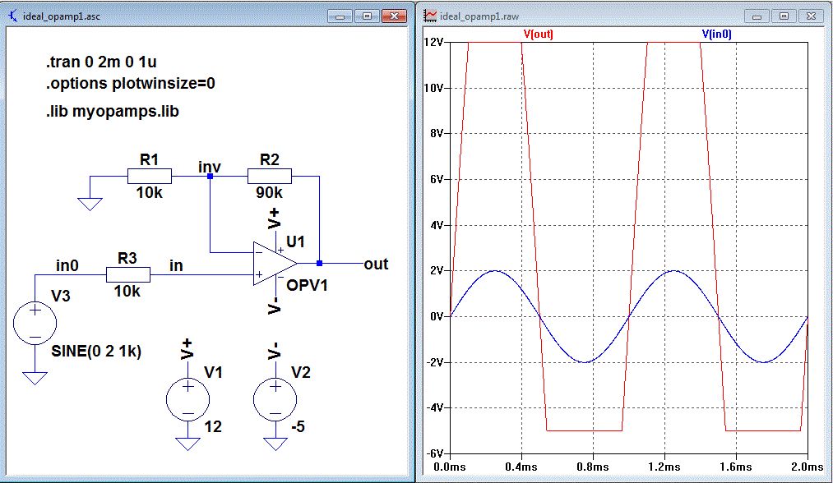
Task: Minimize the ideal_opamp1.asc window
Action: tap(340, 16)
